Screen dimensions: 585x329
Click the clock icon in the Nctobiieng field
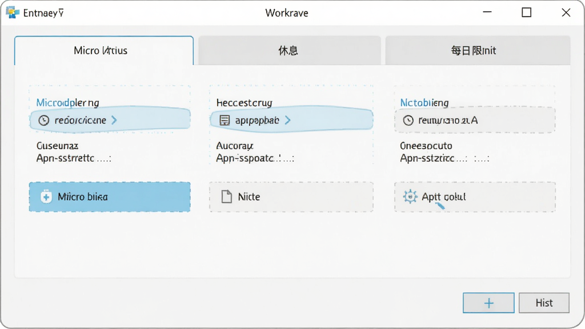point(408,120)
